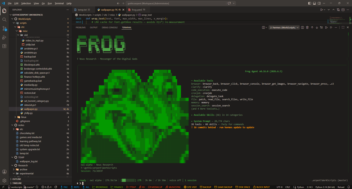Viewport: 352px width, 189px height.
Task: Open the Explorer view in activity bar
Action: coord(4,11)
